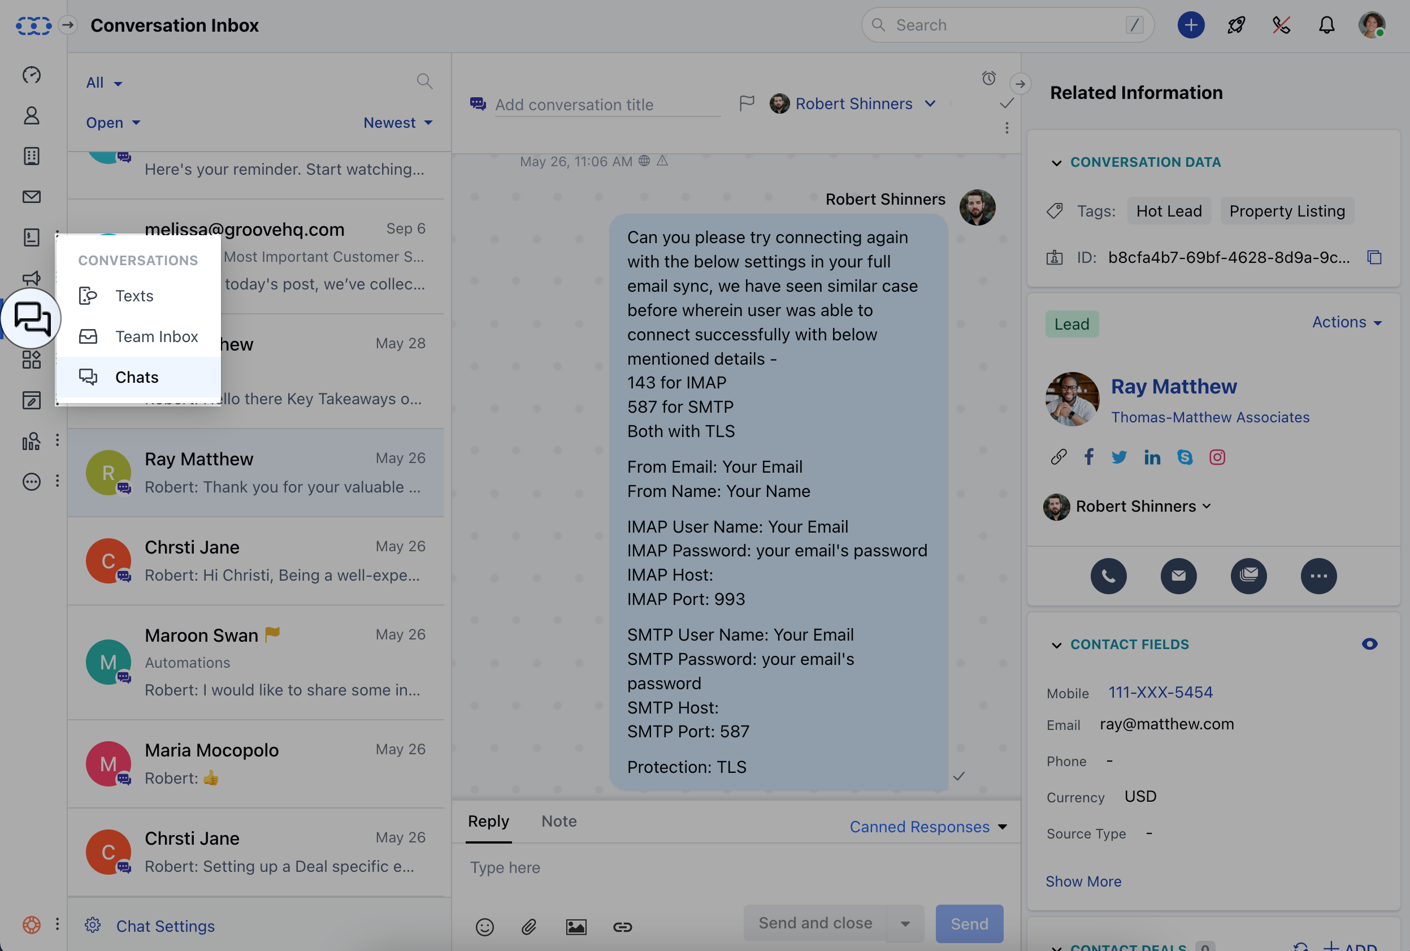Copy the conversation ID
The width and height of the screenshot is (1410, 951).
point(1374,257)
